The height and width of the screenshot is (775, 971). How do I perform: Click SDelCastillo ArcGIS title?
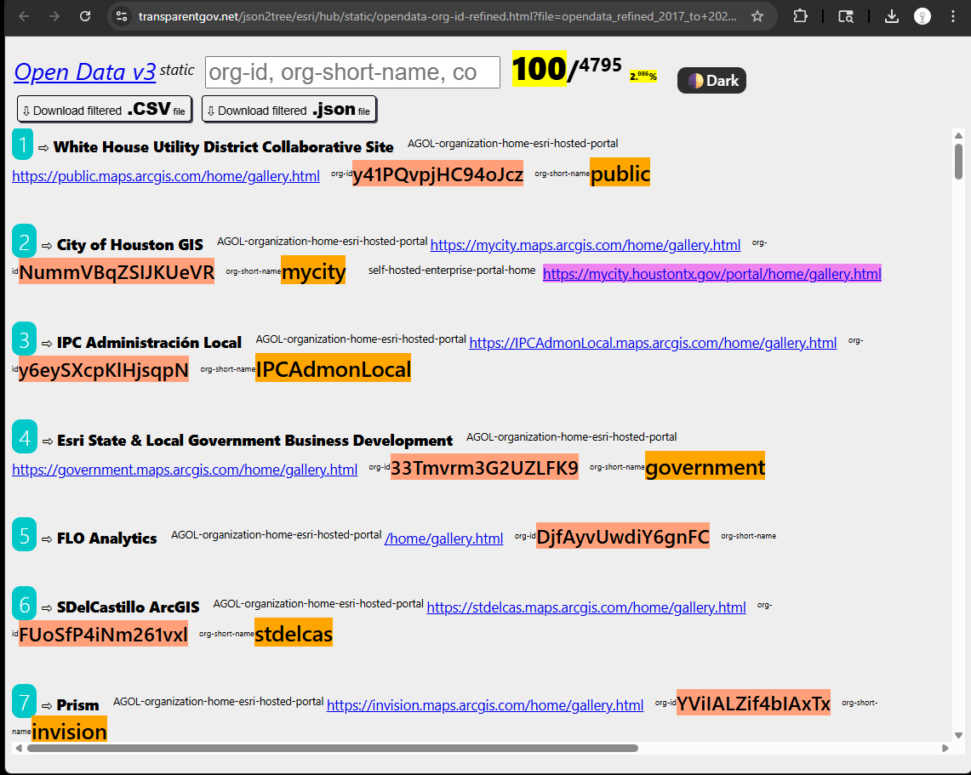[x=129, y=607]
